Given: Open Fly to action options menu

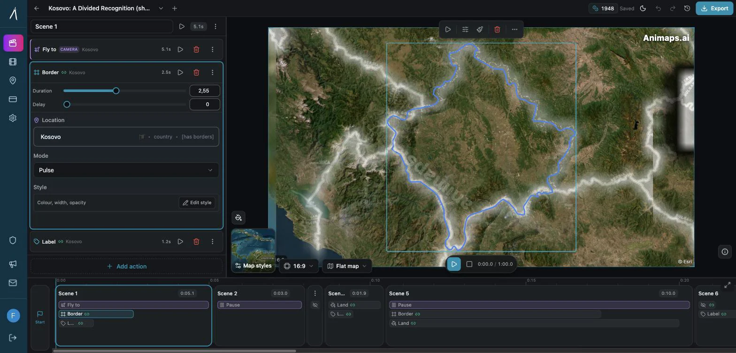Looking at the screenshot, I should 212,49.
